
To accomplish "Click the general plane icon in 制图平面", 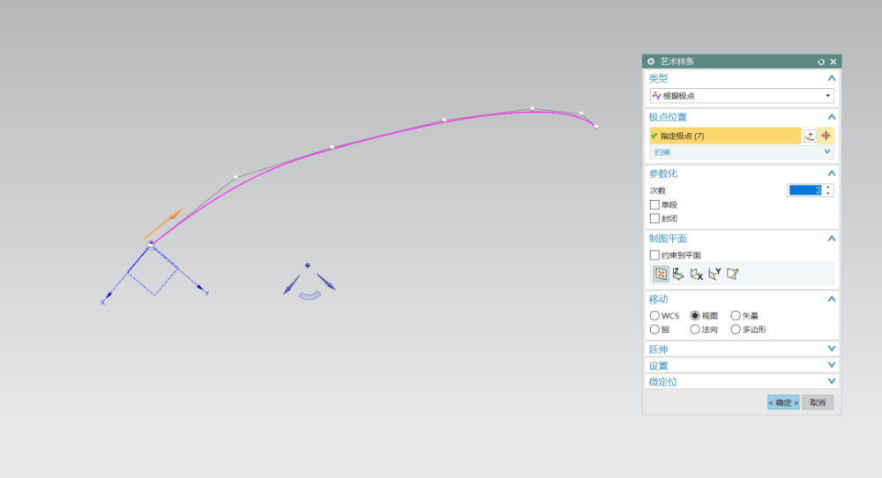I will click(x=732, y=274).
